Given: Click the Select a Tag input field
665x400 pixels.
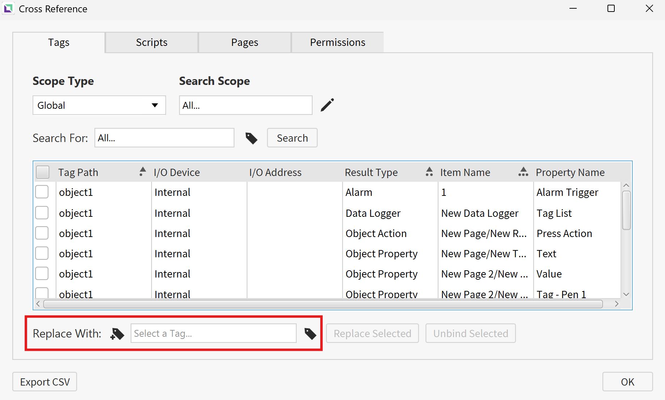Looking at the screenshot, I should click(213, 333).
